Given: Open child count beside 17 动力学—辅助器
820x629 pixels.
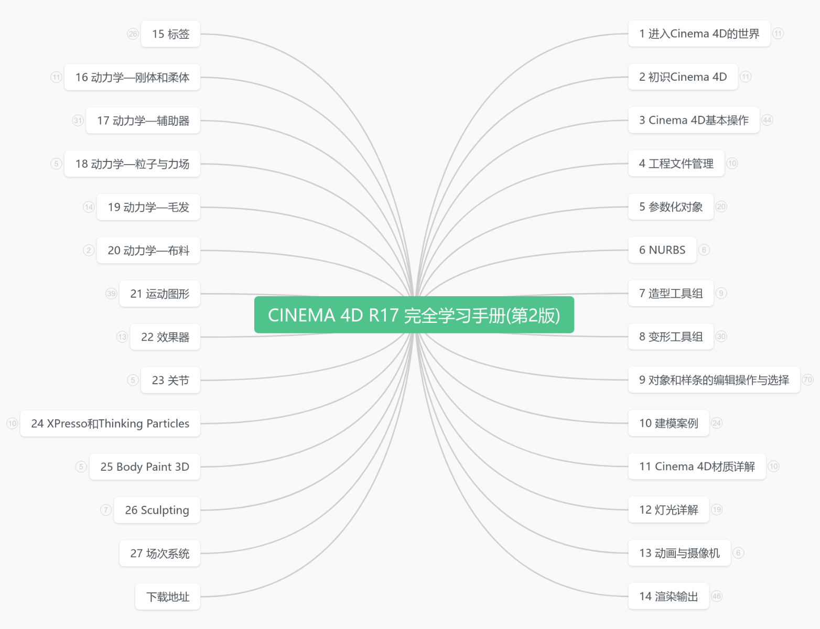Looking at the screenshot, I should (x=78, y=121).
